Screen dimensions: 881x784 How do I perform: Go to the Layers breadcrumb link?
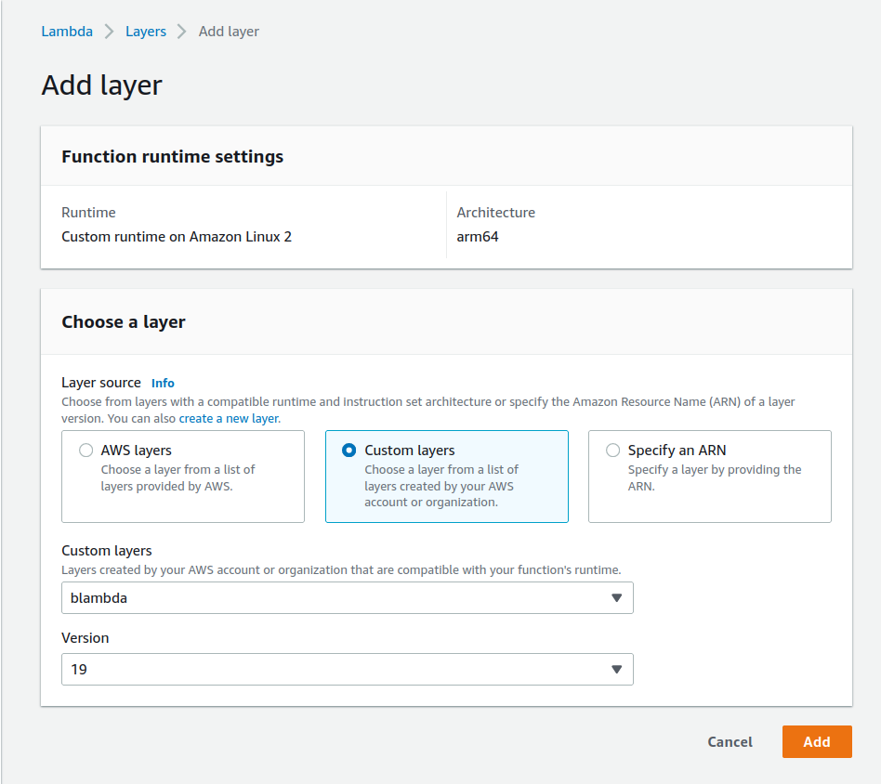[146, 32]
